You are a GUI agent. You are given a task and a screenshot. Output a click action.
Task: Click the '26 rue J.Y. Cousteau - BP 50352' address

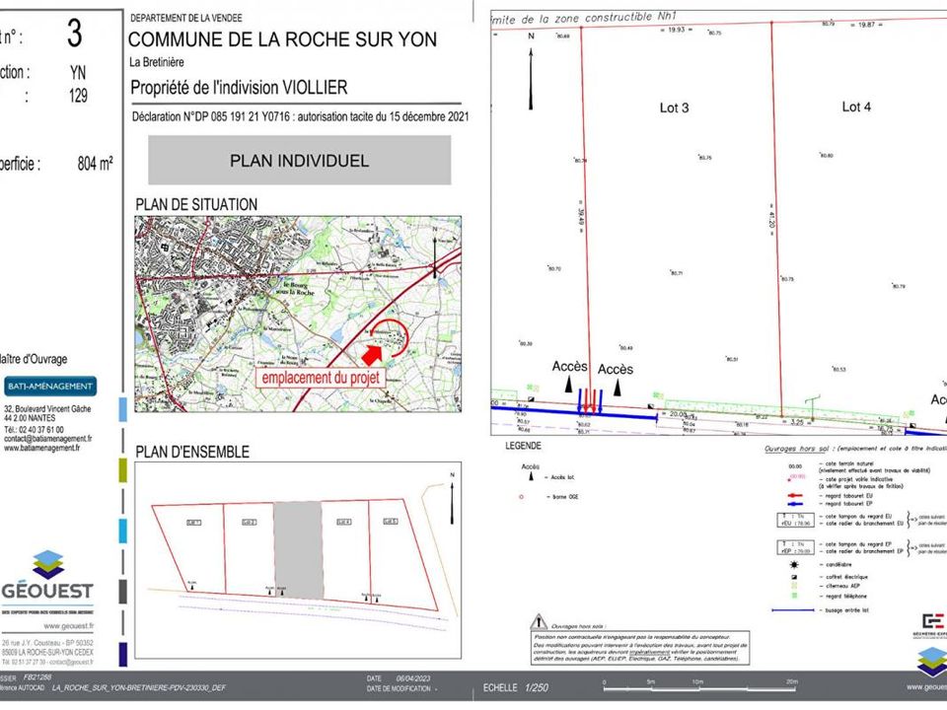point(47,643)
